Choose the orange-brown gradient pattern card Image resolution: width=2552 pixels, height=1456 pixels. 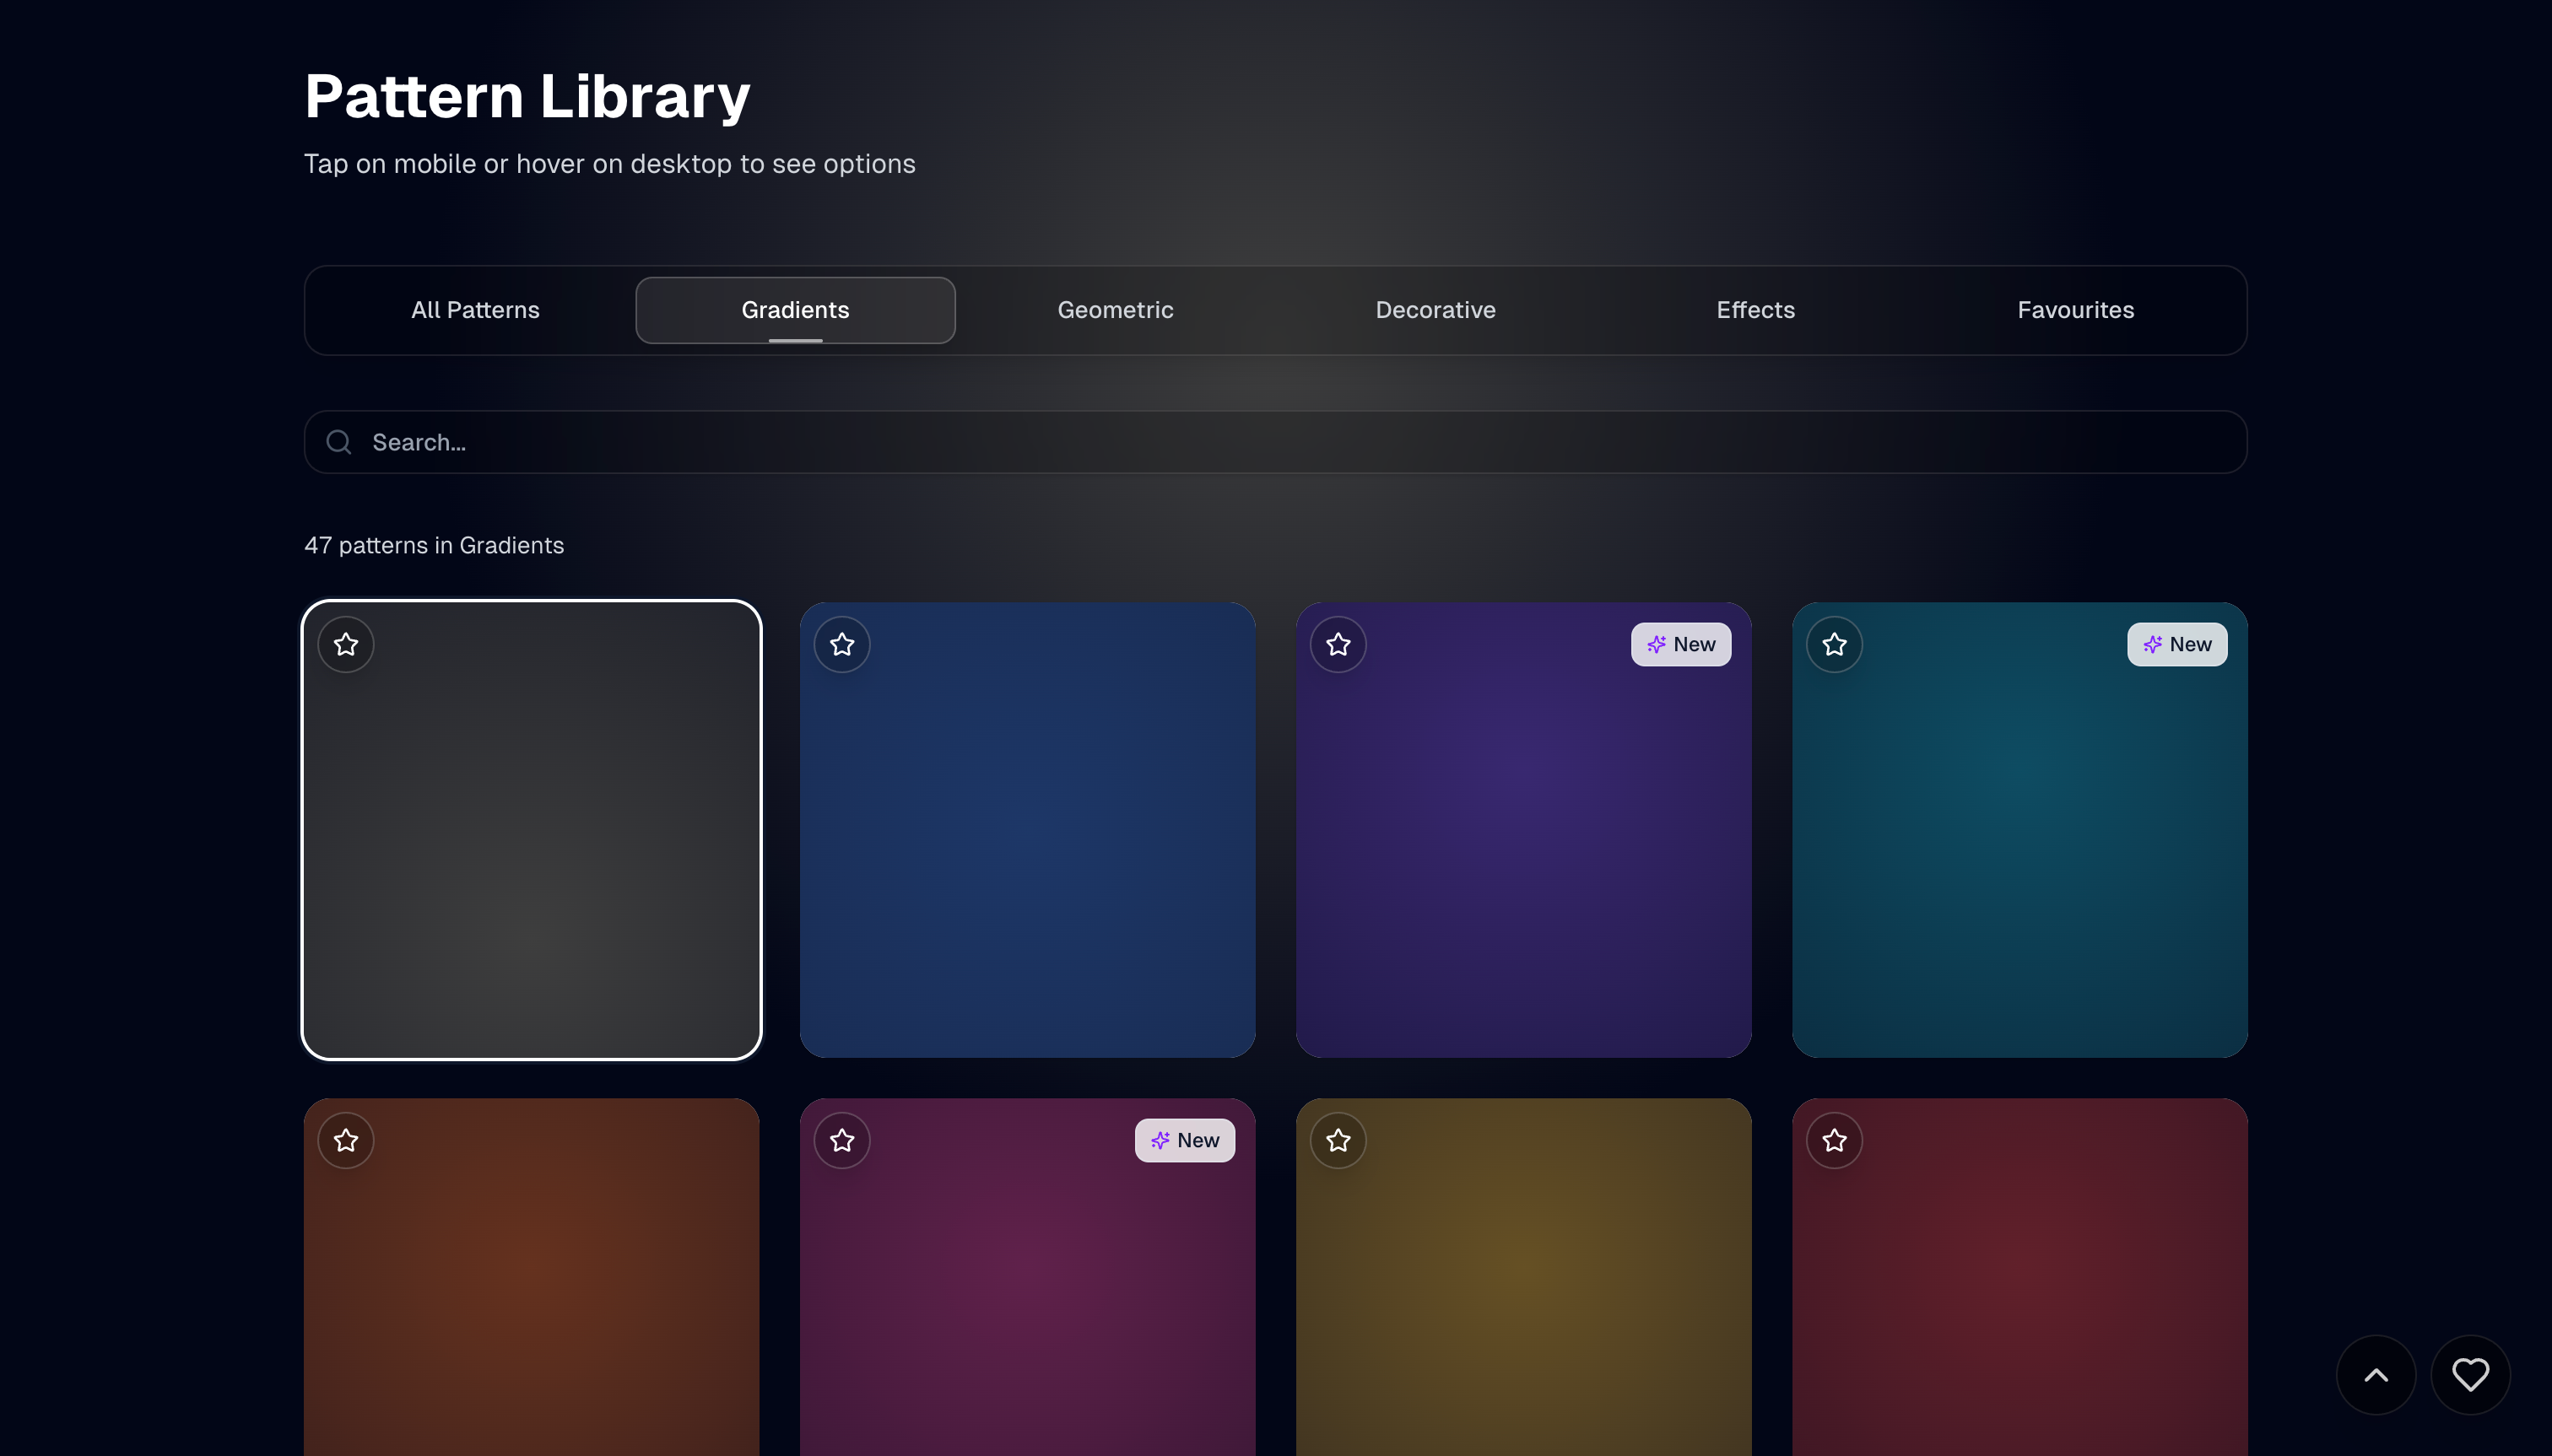531,1277
